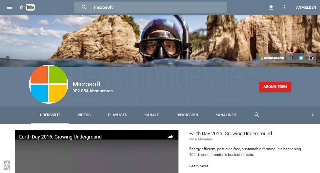Click the 'vor 6 Monaten' timestamp
Image resolution: width=320 pixels, height=173 pixels.
click(200, 139)
